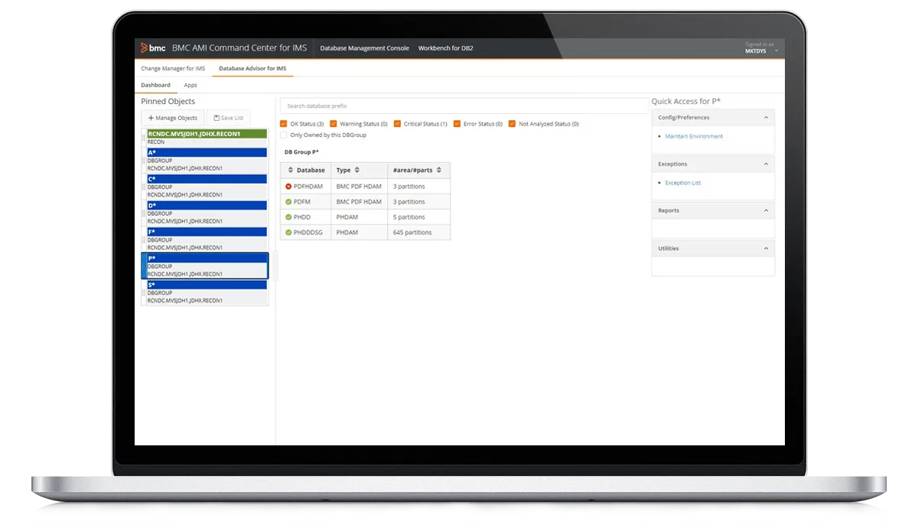
Task: Sort table by Type column arrows
Action: pos(357,170)
